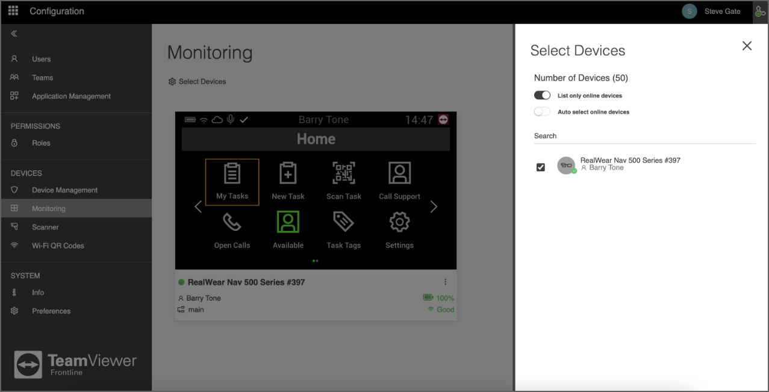Click the green status icon in the top-right corner
This screenshot has width=769, height=392.
[x=760, y=11]
